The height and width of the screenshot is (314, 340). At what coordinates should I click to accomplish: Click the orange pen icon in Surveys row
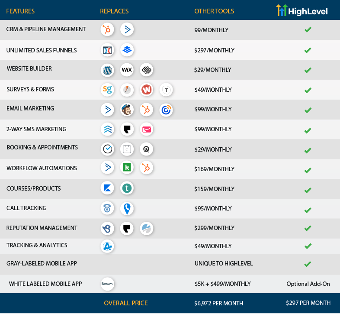[127, 90]
